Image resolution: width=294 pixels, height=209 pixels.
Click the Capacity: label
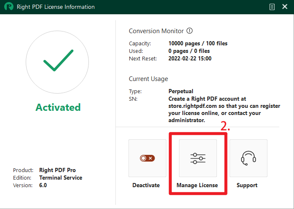(x=140, y=44)
